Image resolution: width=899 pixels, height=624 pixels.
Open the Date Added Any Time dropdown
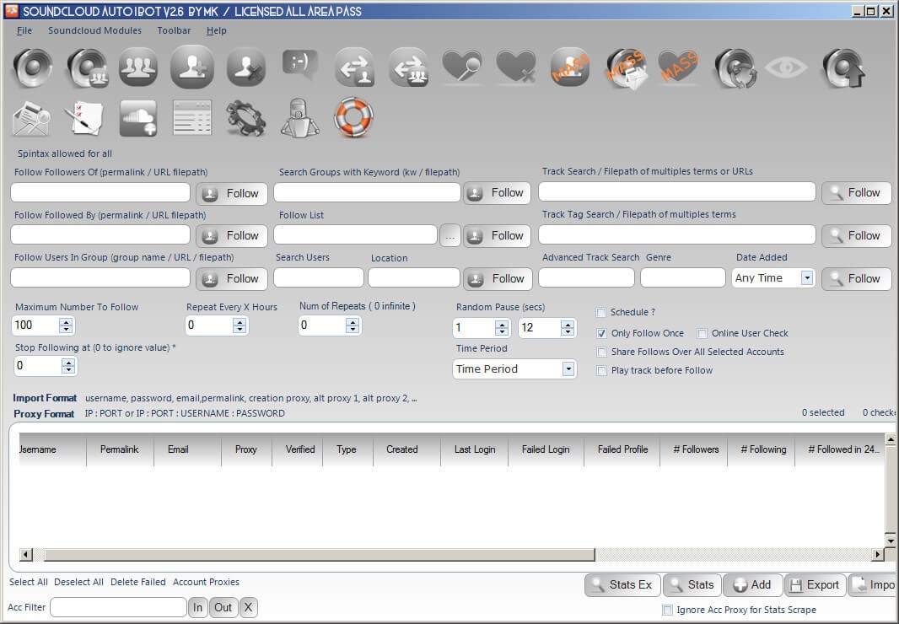pyautogui.click(x=807, y=278)
